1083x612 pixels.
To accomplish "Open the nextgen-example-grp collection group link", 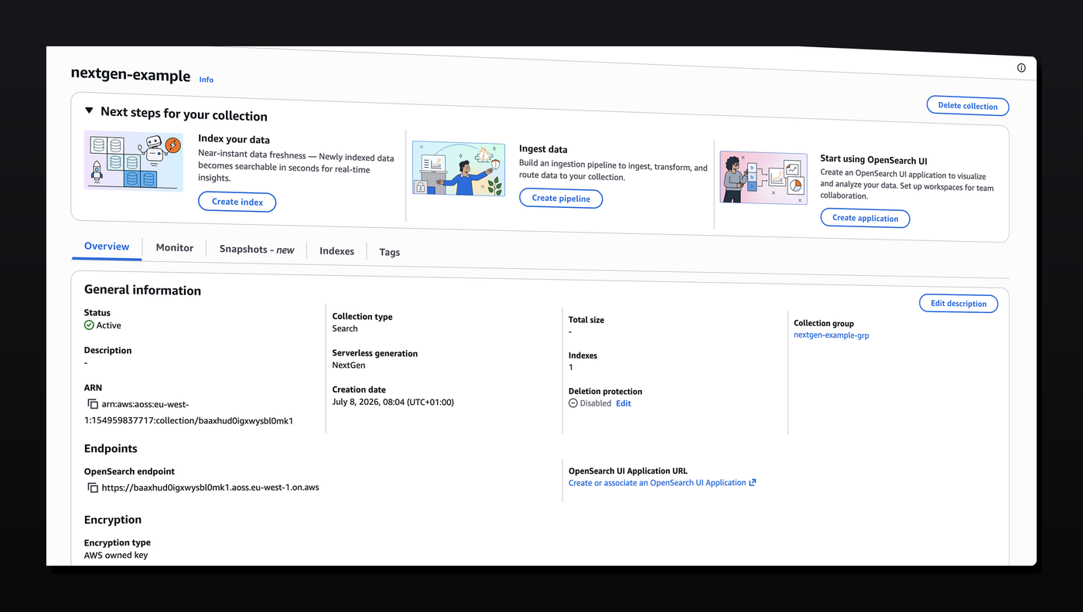I will 832,335.
